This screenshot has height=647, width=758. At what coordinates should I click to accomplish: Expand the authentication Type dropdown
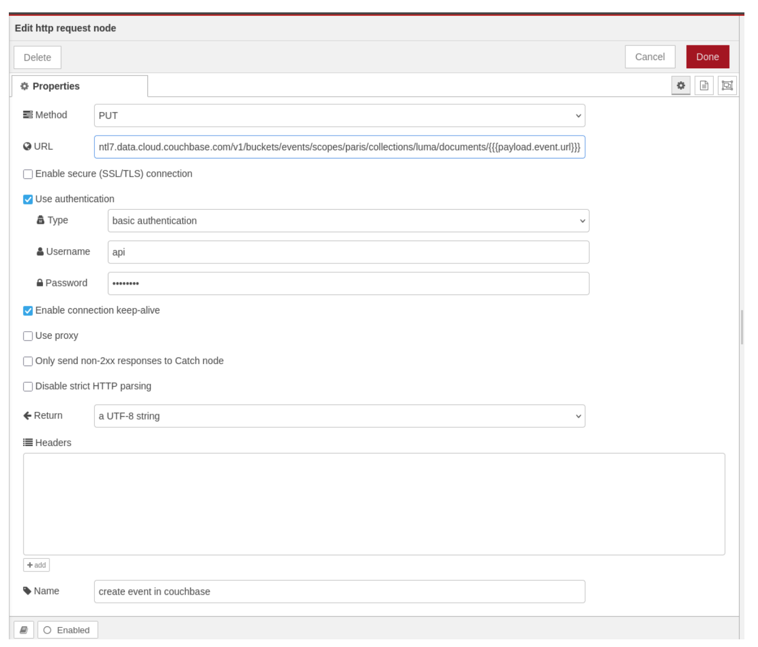pyautogui.click(x=348, y=221)
